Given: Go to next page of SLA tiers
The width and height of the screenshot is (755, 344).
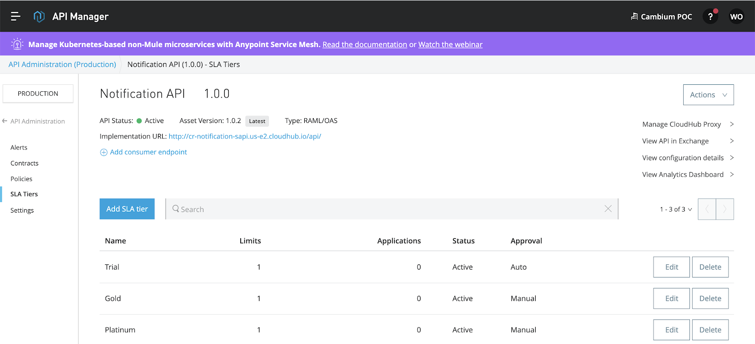Looking at the screenshot, I should pyautogui.click(x=725, y=209).
